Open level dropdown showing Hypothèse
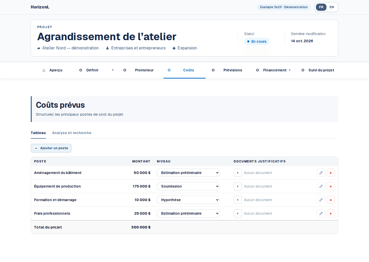 point(188,200)
